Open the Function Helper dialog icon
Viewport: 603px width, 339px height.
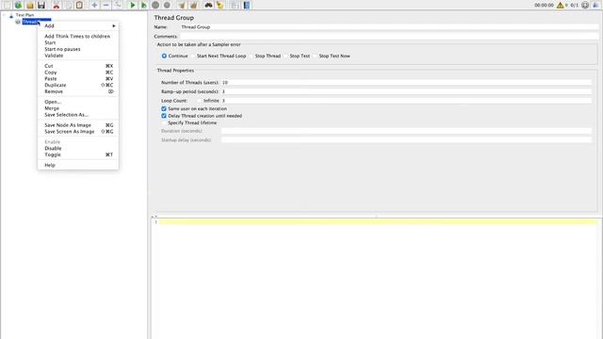coord(235,5)
